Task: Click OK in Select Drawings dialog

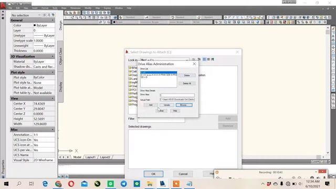Action: click(x=153, y=174)
